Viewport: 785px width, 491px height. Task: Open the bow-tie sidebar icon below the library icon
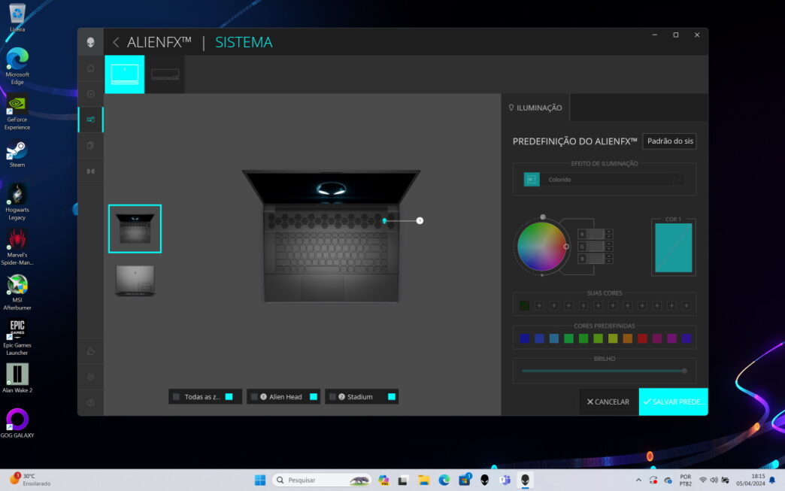[91, 171]
